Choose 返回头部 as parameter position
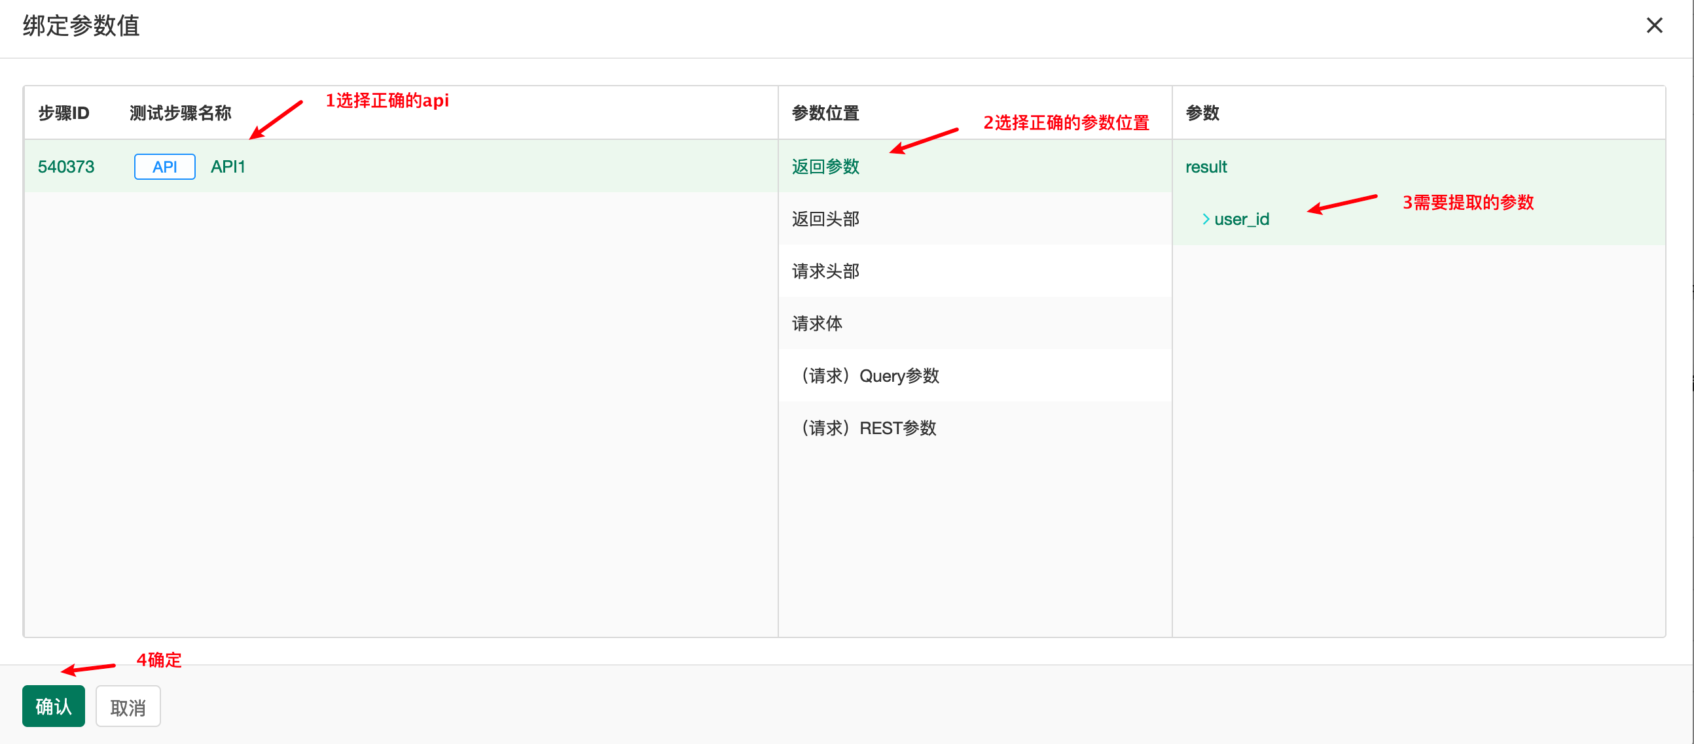The width and height of the screenshot is (1694, 744). pyautogui.click(x=825, y=219)
